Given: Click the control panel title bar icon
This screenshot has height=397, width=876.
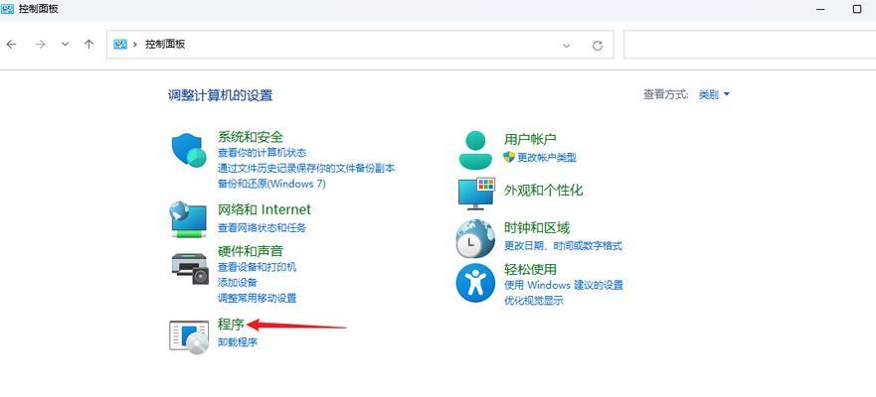Looking at the screenshot, I should pyautogui.click(x=7, y=9).
